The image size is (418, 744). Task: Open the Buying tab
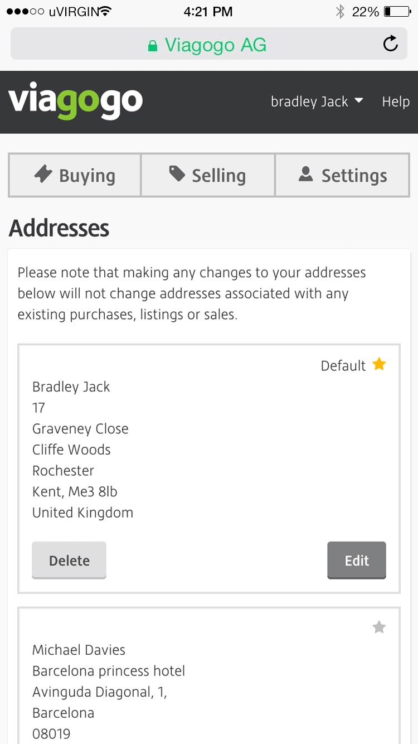coord(75,175)
